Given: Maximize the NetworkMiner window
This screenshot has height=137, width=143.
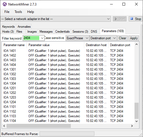Looking at the screenshot, I should click(x=124, y=4).
